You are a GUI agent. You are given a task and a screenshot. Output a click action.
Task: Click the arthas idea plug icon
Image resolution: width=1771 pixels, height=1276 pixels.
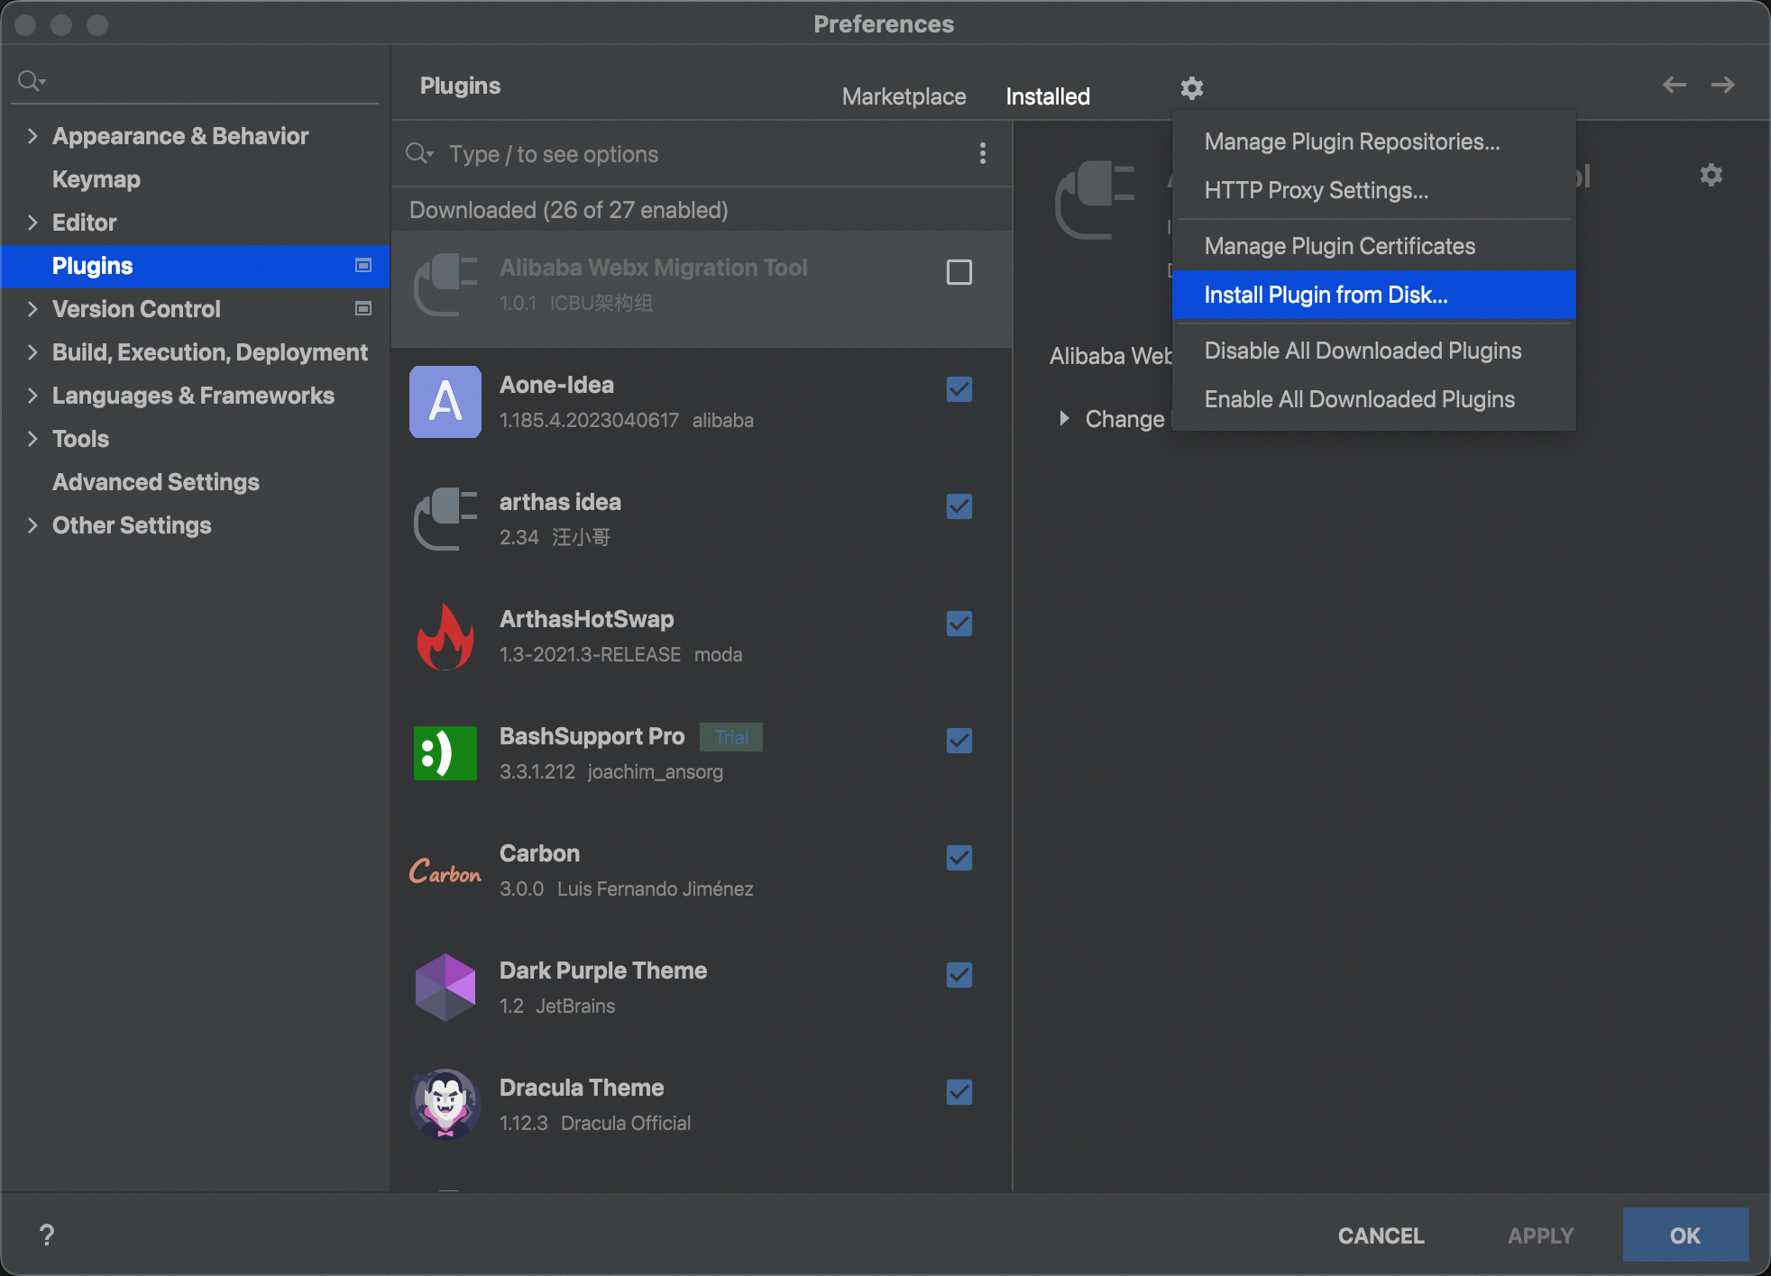coord(445,519)
